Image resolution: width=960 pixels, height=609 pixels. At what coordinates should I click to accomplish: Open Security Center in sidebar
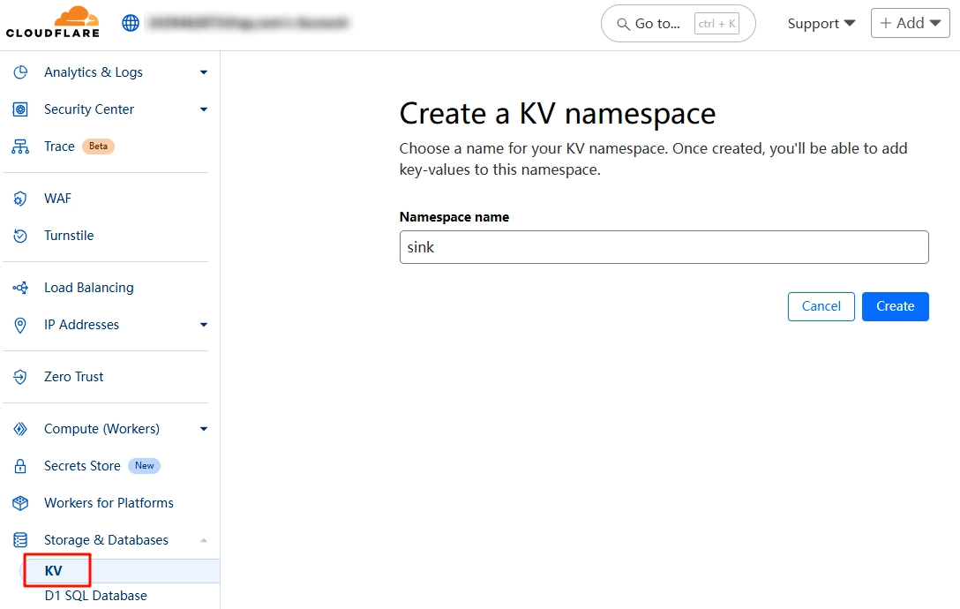(x=89, y=109)
